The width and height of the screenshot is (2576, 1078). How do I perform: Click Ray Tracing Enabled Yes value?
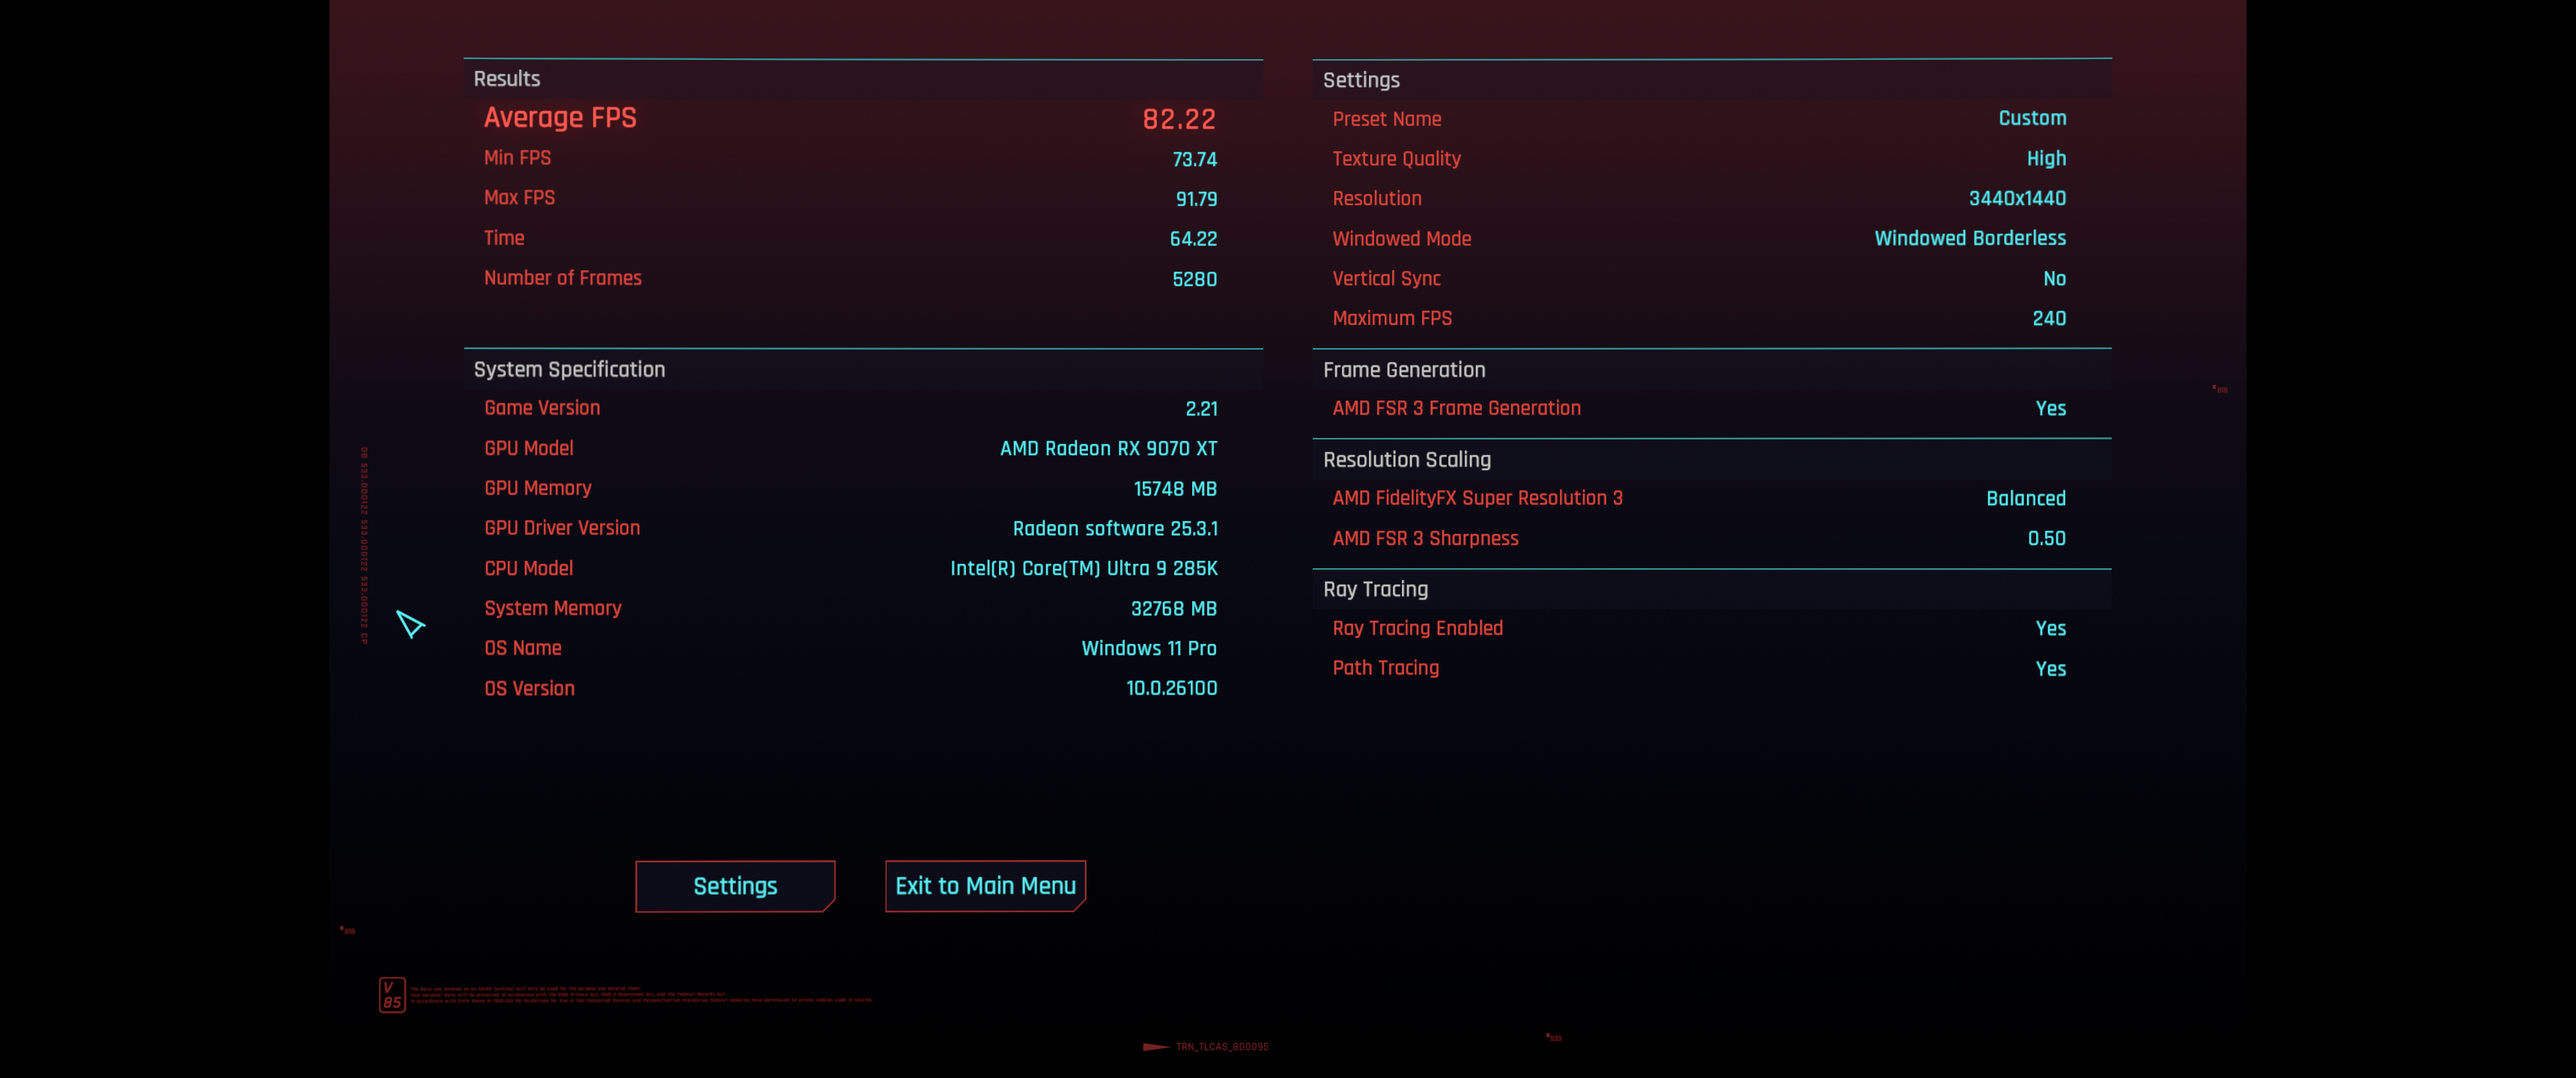pos(2051,629)
